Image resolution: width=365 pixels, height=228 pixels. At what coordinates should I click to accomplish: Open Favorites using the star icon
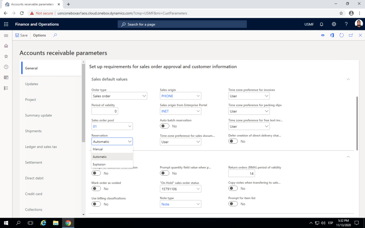(6, 56)
